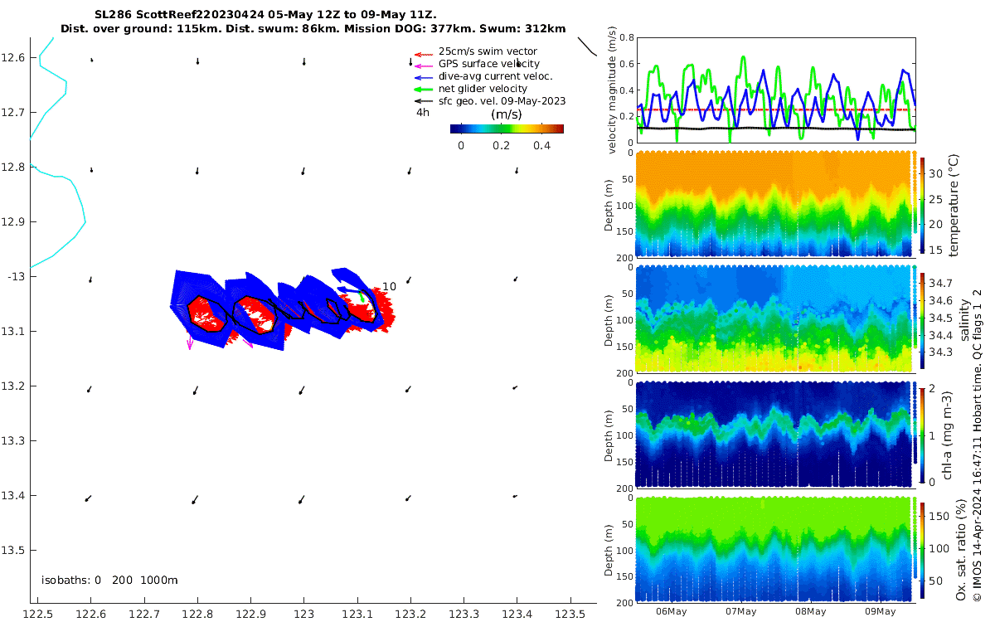Click the 'velocity magnitude (m/s)' axis label
Viewport: 995px width, 622px height.
[613, 90]
